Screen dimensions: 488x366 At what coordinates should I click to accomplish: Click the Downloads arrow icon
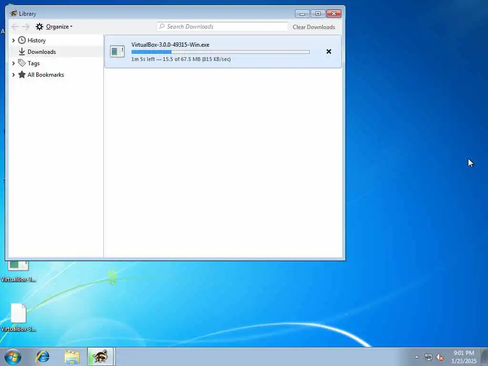click(22, 51)
